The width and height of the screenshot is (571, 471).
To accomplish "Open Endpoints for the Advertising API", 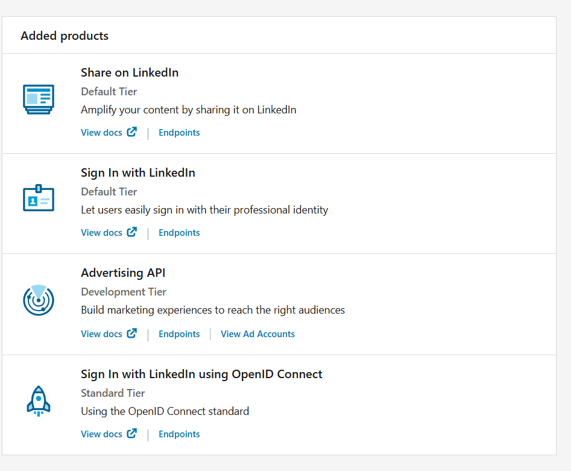I will tap(179, 334).
